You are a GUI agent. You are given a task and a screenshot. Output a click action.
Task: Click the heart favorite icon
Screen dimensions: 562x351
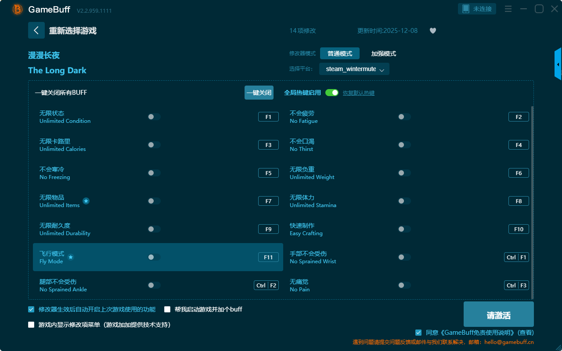432,31
